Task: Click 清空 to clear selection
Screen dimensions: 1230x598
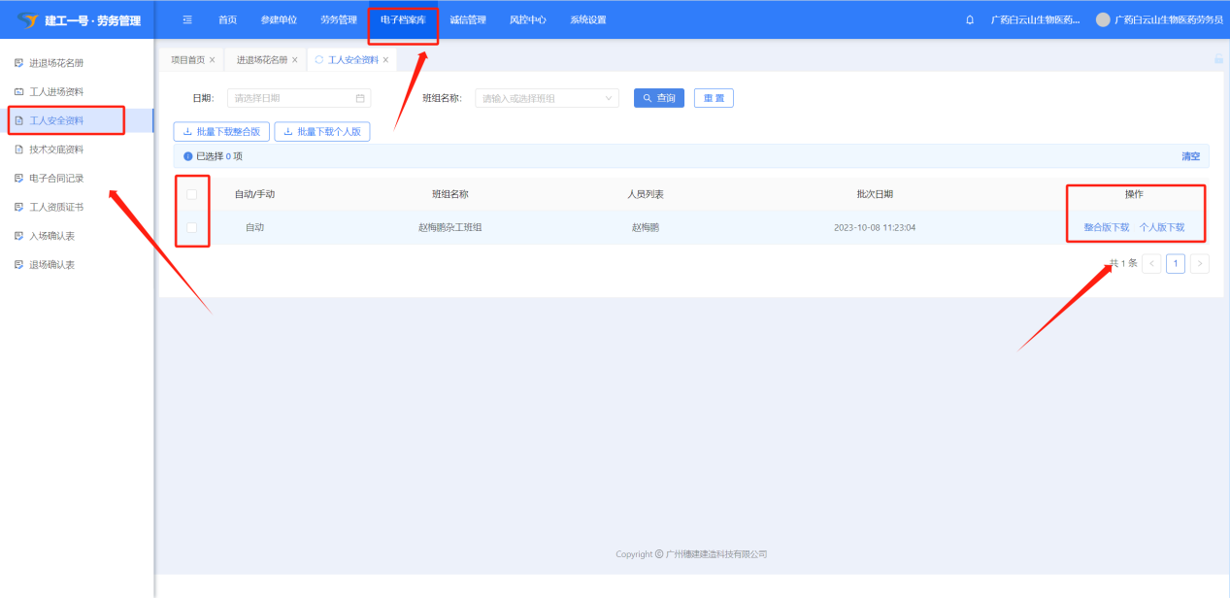Action: (x=1190, y=156)
